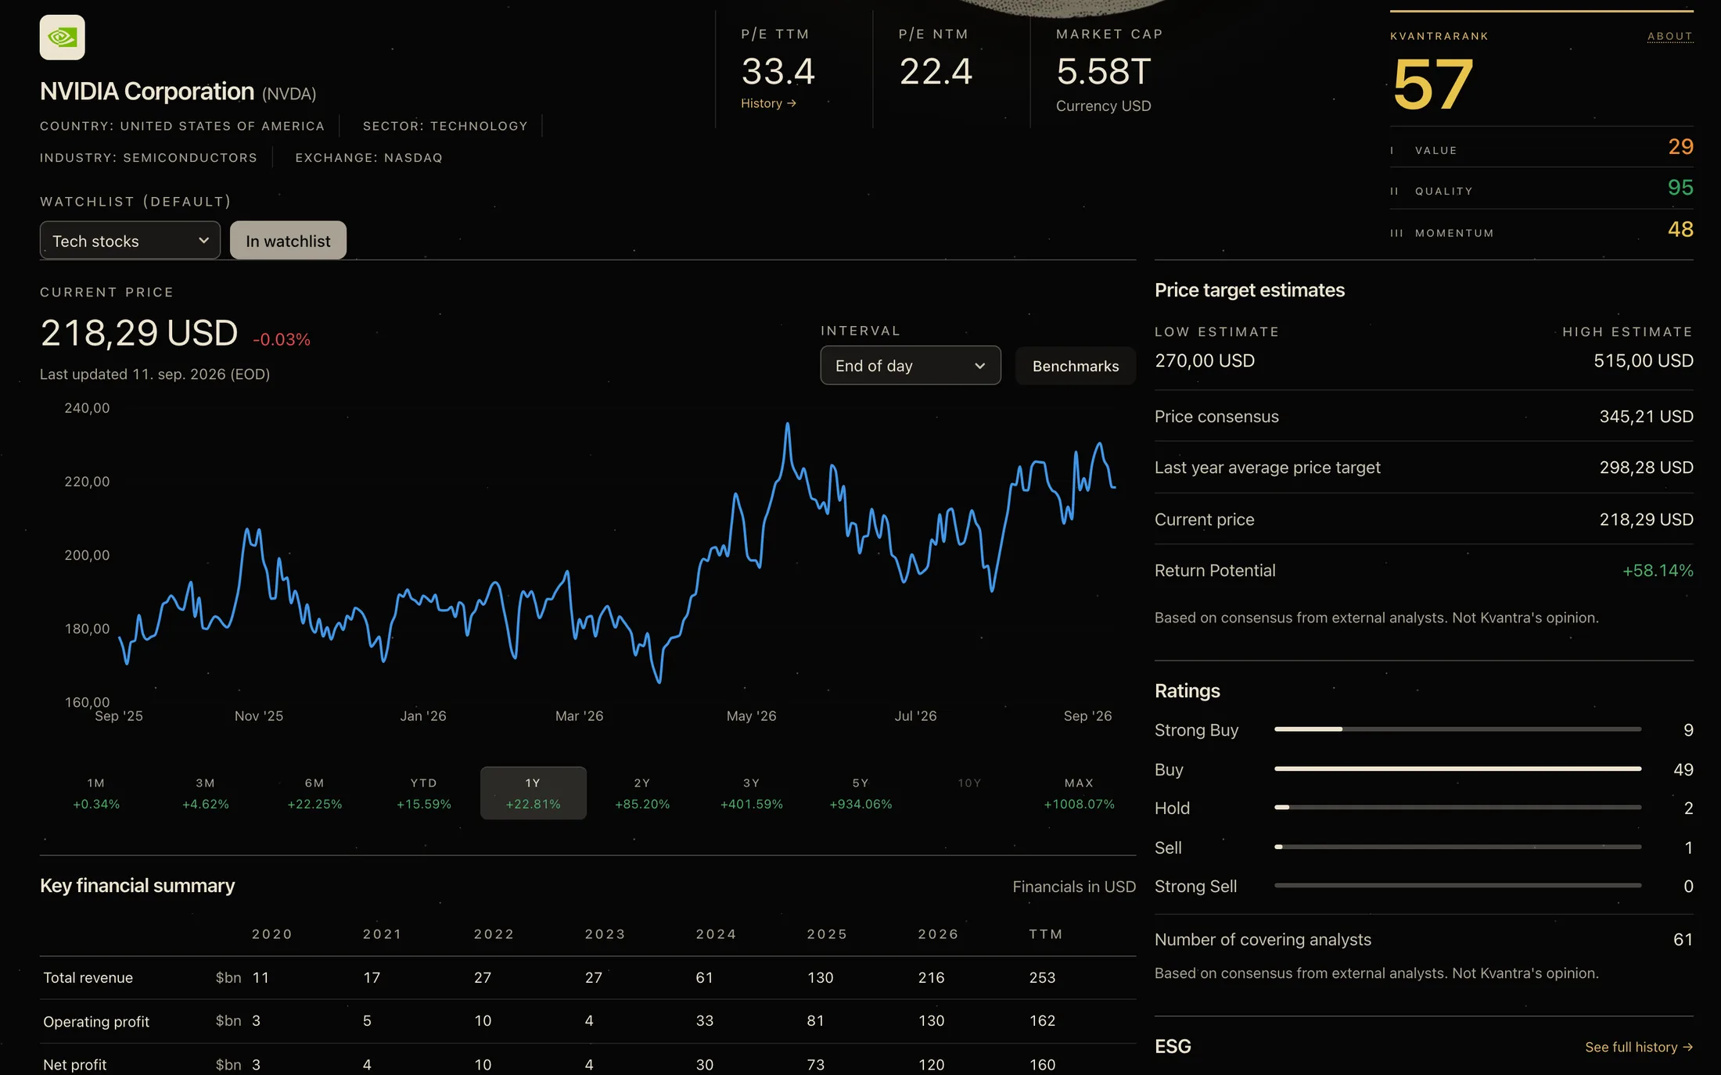Click the P/E NTM value 22.4

click(x=936, y=71)
